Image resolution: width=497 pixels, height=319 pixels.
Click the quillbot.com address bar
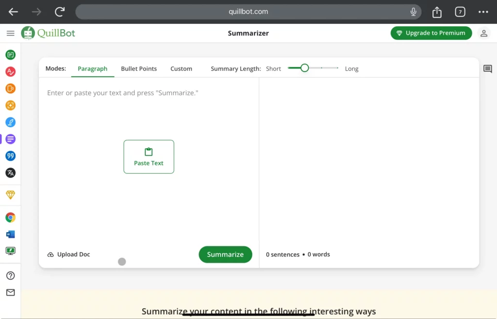click(x=248, y=12)
